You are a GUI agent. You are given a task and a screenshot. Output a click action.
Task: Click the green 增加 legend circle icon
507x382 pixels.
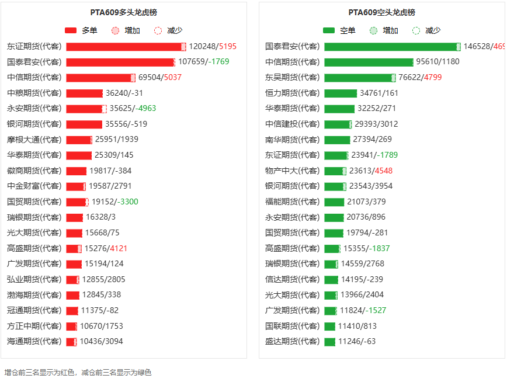pyautogui.click(x=373, y=31)
